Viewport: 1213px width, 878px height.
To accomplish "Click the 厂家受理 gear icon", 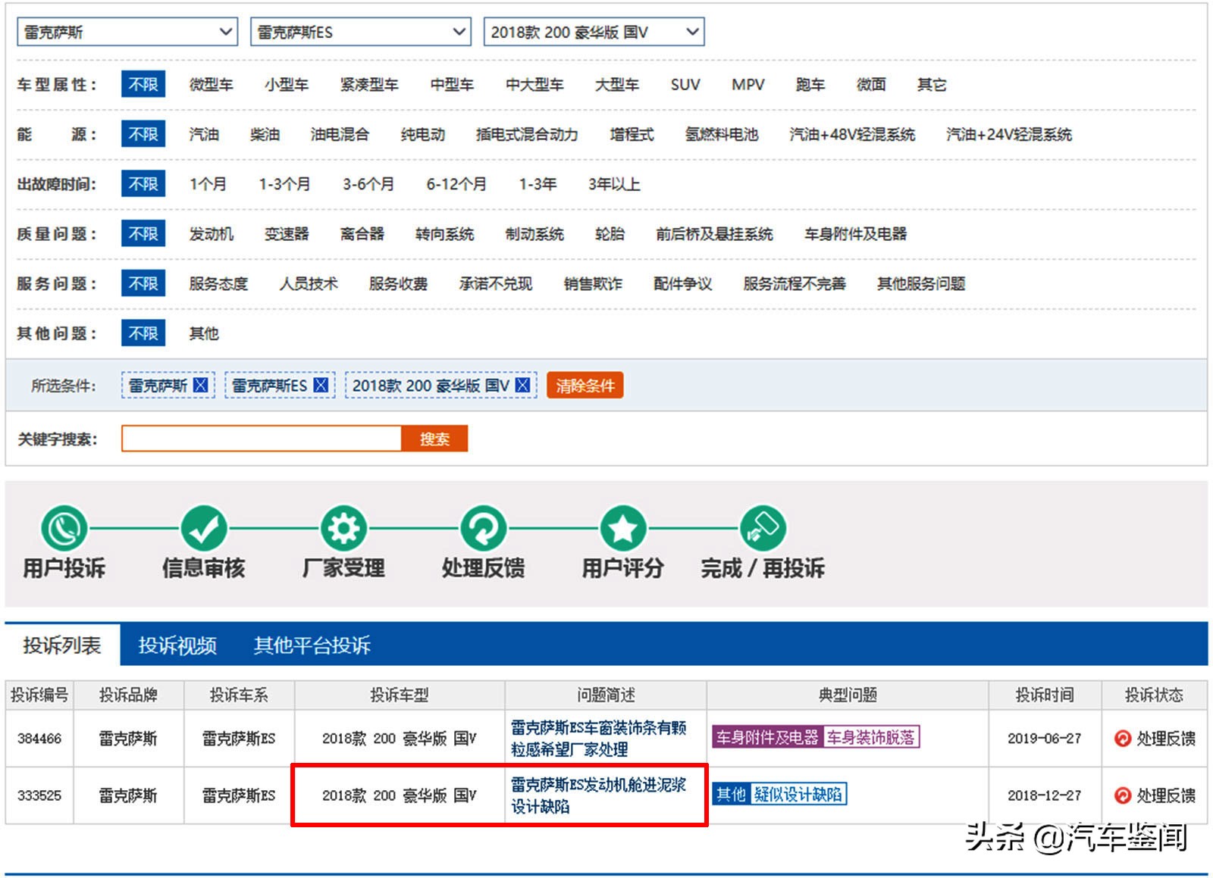I will coord(343,528).
